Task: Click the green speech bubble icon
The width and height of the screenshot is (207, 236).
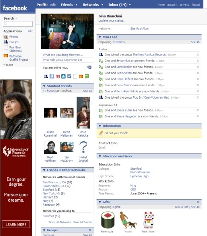Action: pyautogui.click(x=87, y=76)
